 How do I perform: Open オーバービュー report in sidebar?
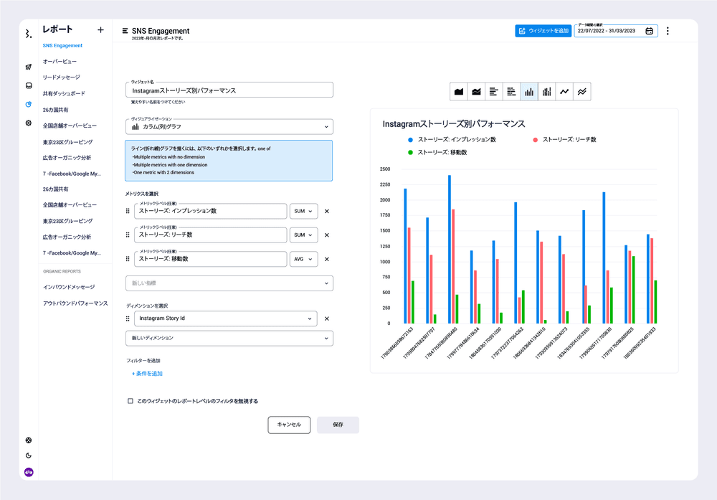tap(60, 62)
